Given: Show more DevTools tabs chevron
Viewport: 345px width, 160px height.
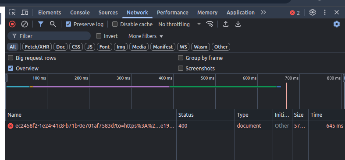Looking at the screenshot, I should tap(263, 13).
